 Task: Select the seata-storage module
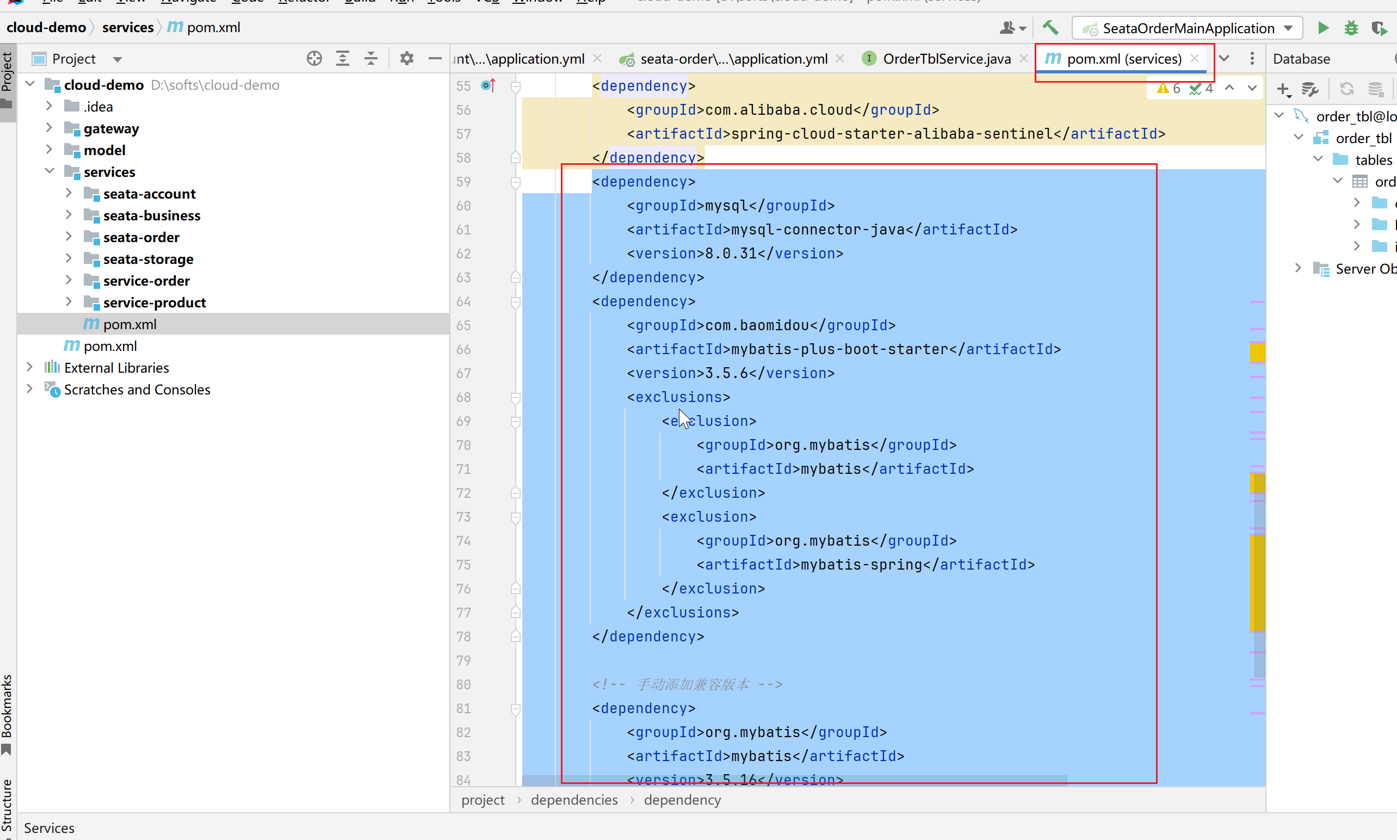pyautogui.click(x=149, y=258)
